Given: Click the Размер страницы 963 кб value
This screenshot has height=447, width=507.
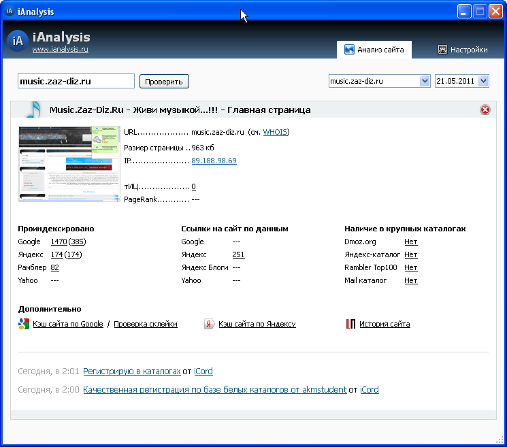Looking at the screenshot, I should pos(203,148).
